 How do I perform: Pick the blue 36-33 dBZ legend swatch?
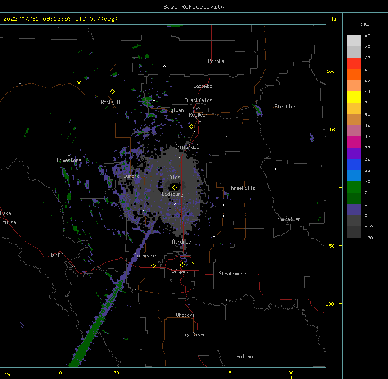[354, 164]
